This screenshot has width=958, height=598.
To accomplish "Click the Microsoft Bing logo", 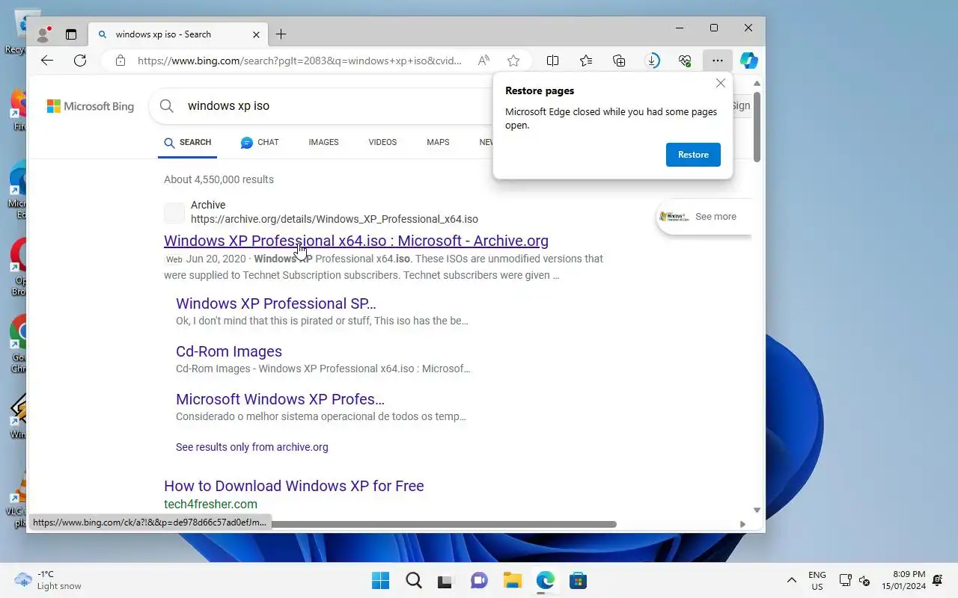I will [x=91, y=106].
